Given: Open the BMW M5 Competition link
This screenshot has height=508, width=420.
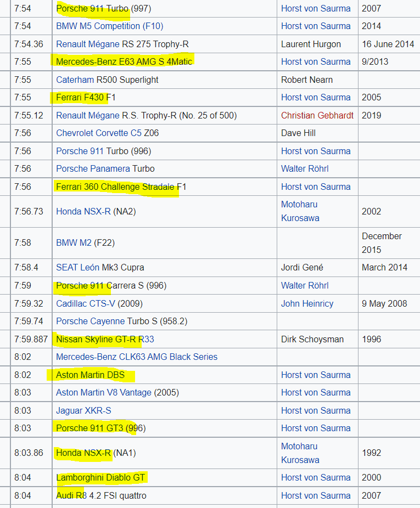Looking at the screenshot, I should click(x=110, y=26).
